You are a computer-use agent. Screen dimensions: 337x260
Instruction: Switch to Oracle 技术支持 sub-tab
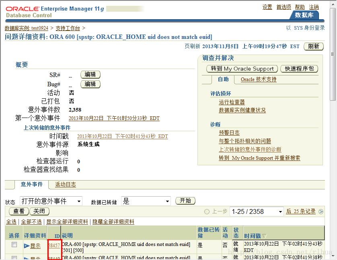(259, 79)
